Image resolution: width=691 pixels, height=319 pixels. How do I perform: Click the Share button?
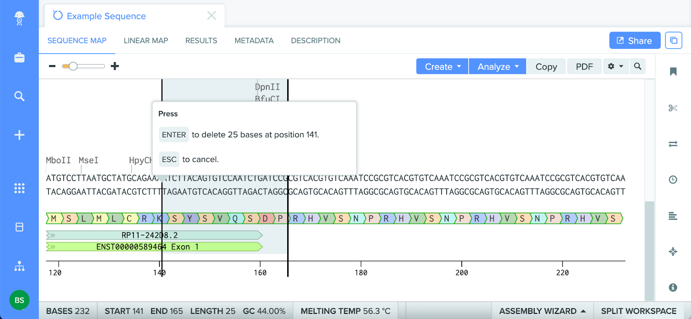[634, 41]
